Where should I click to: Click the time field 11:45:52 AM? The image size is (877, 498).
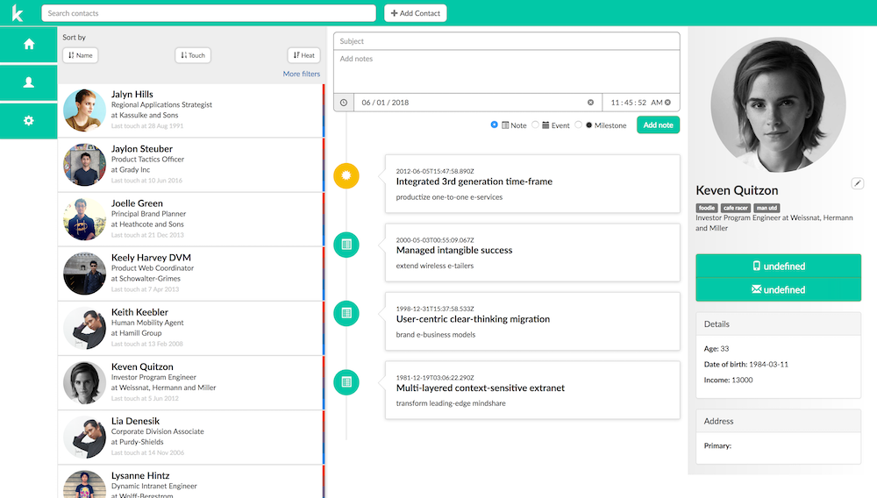641,103
